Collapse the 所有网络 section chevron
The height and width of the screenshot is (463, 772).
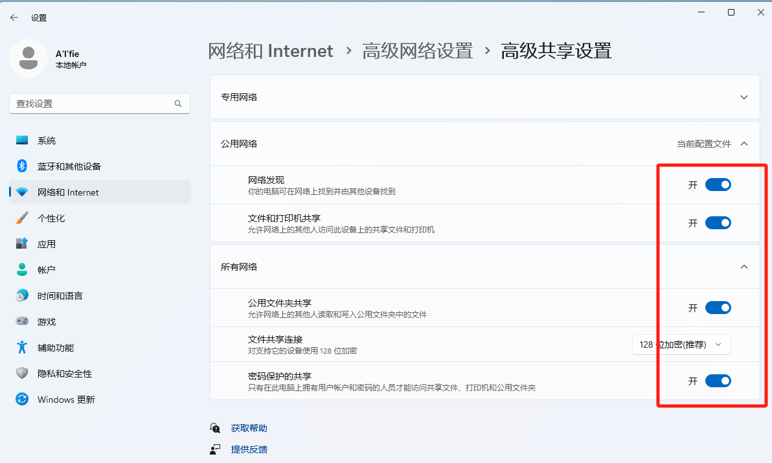click(x=744, y=267)
